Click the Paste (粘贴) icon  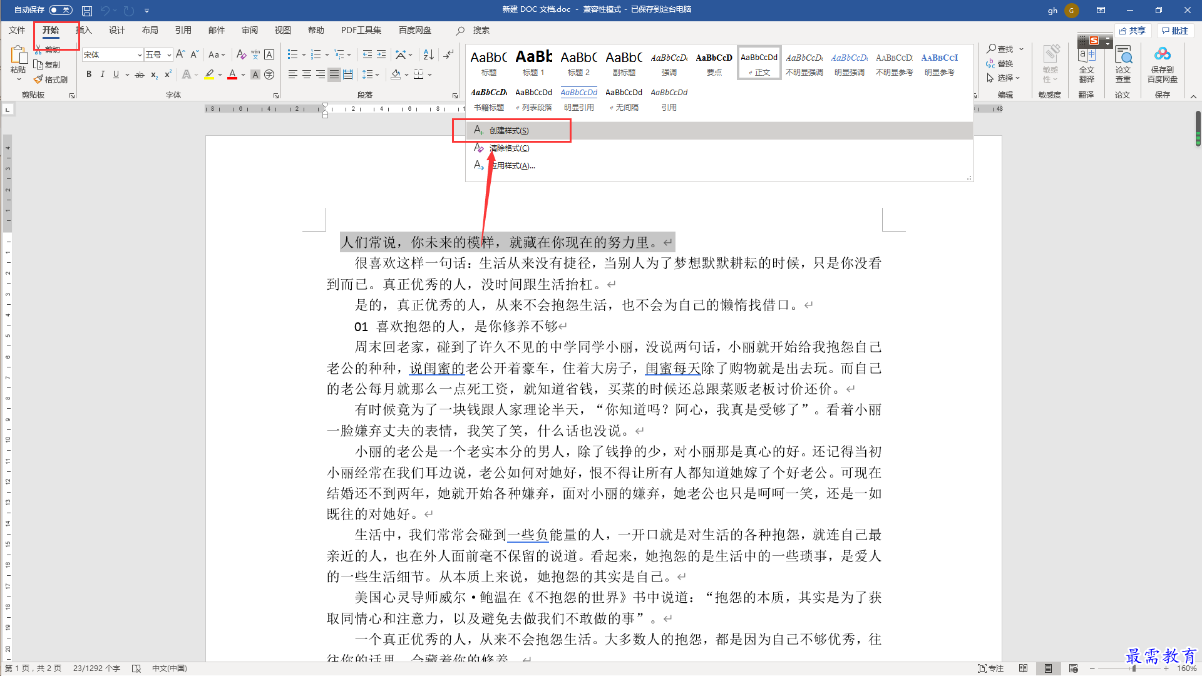click(18, 55)
